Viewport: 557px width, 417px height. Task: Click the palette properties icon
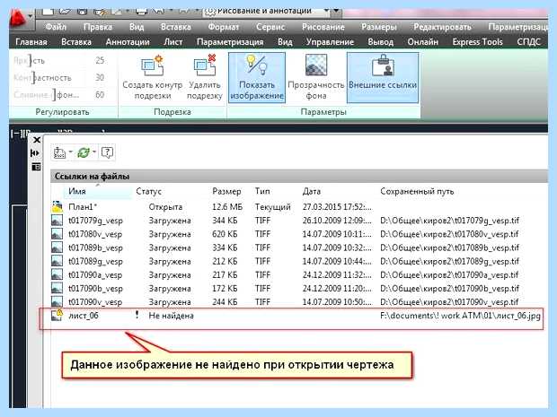(x=36, y=167)
